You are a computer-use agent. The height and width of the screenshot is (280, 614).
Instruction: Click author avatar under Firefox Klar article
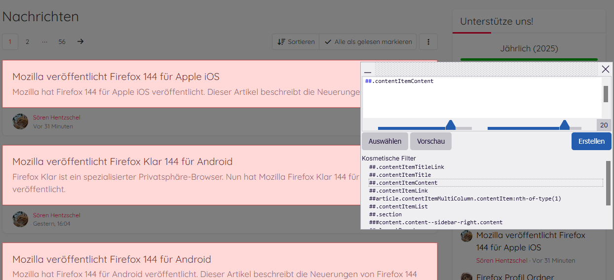(x=20, y=219)
